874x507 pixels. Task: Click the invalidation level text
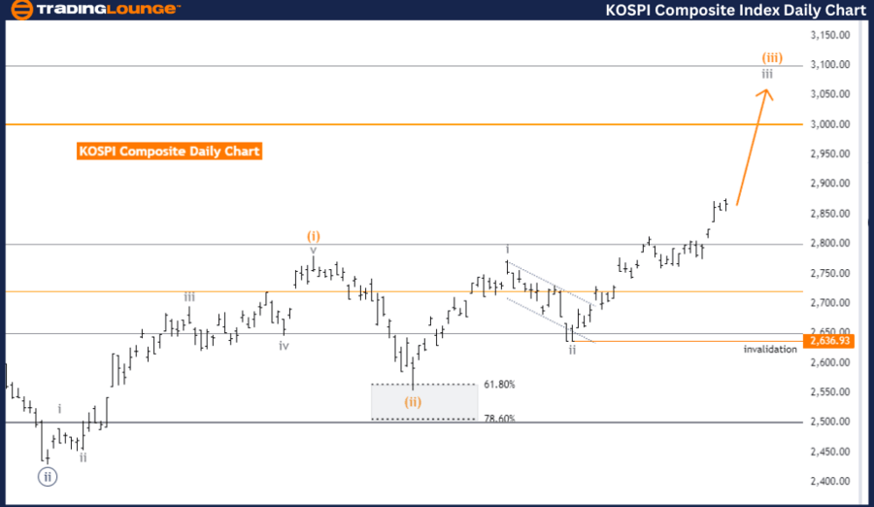(770, 349)
